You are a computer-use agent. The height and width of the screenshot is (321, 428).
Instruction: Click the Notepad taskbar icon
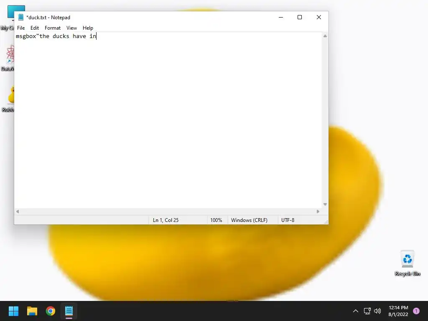(69, 311)
